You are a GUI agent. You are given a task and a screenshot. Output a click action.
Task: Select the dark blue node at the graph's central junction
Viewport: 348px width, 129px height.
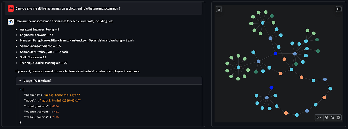click(x=275, y=53)
